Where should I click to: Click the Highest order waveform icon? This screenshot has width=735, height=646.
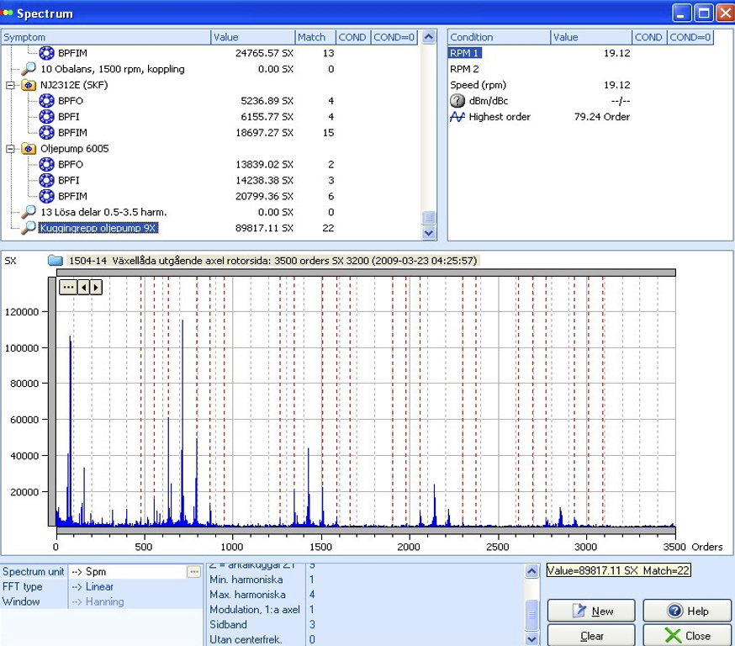point(457,117)
